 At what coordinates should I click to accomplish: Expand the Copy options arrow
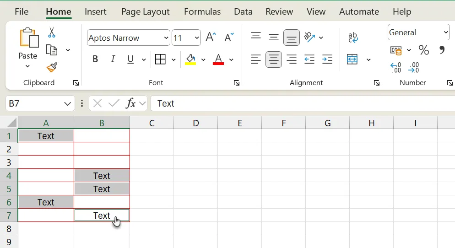[x=68, y=50]
